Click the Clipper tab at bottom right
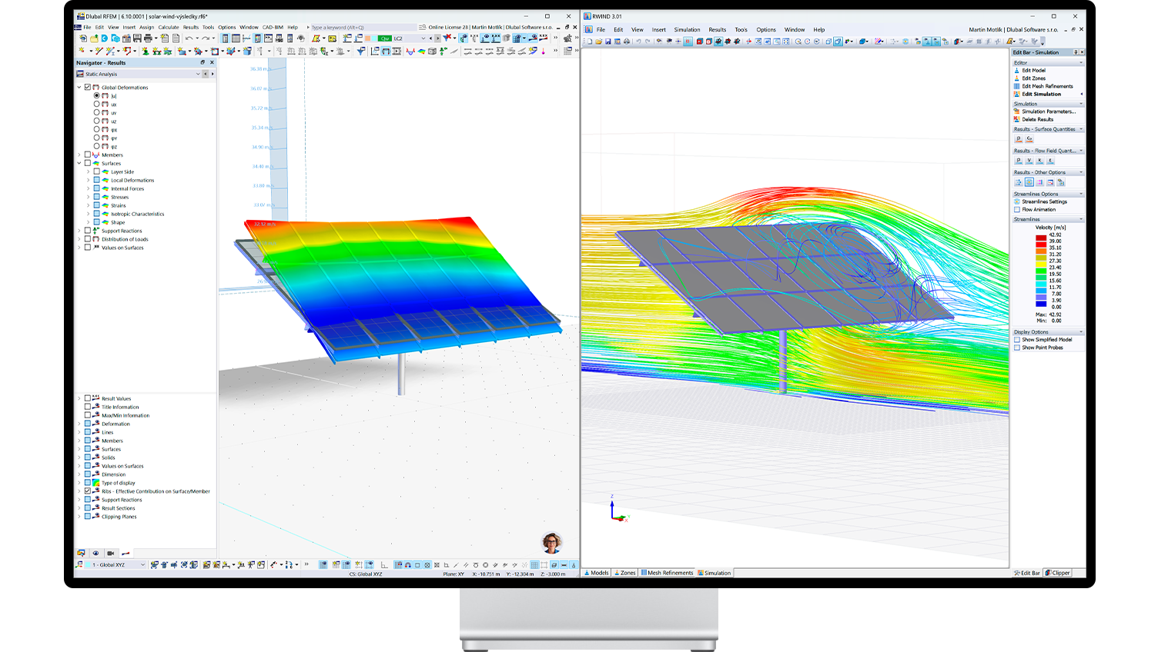Screen dimensions: 1158x652 pyautogui.click(x=1058, y=573)
